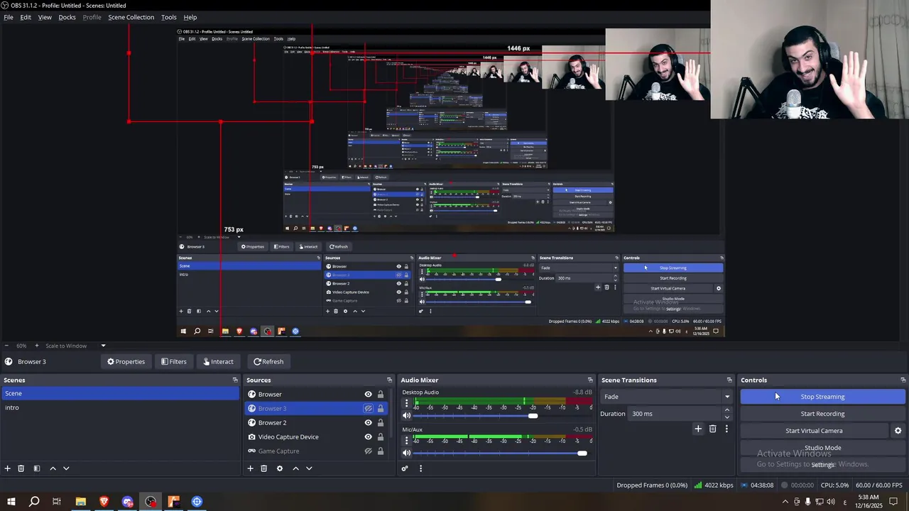Undock the Scene Transitions panel float icon
Viewport: 909px width, 511px height.
click(729, 380)
